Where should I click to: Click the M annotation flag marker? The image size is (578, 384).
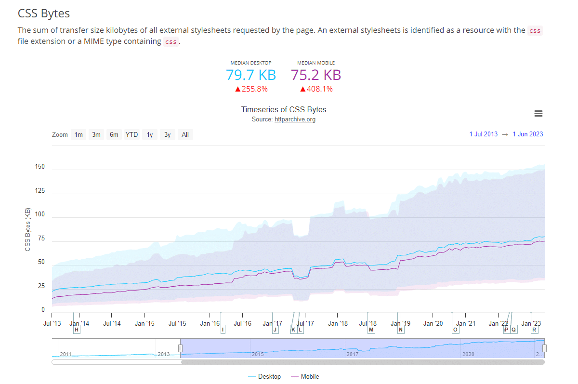point(371,330)
